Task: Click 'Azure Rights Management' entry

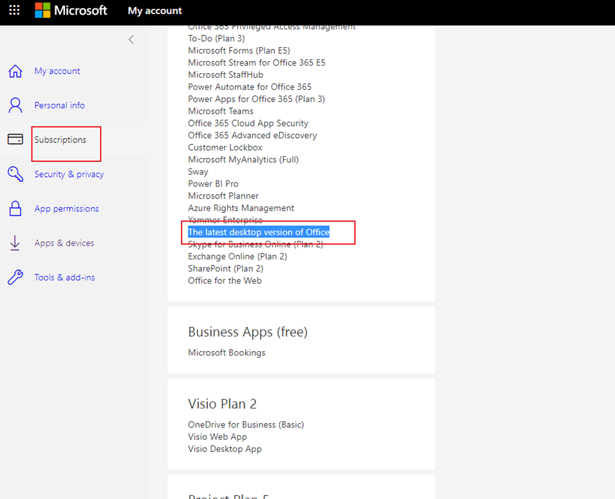Action: 241,208
